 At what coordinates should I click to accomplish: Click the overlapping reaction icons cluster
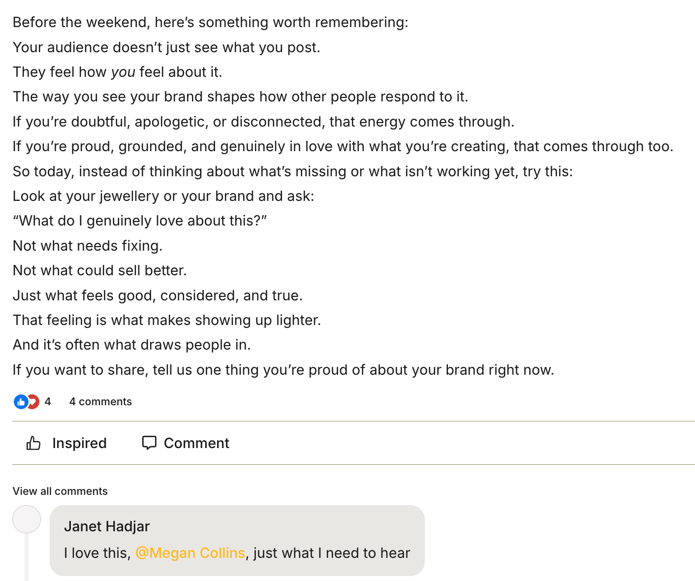click(27, 402)
